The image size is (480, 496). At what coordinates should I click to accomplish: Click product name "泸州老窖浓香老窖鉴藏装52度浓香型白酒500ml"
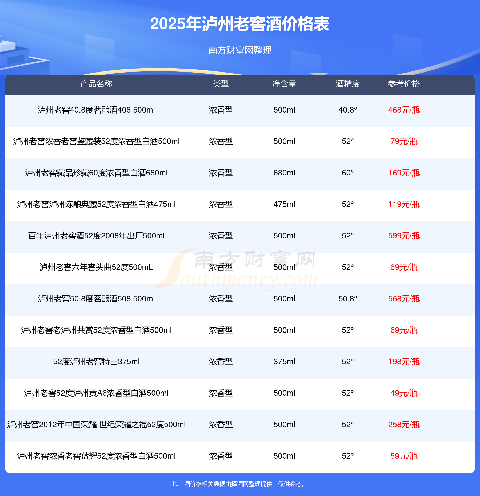click(x=96, y=141)
